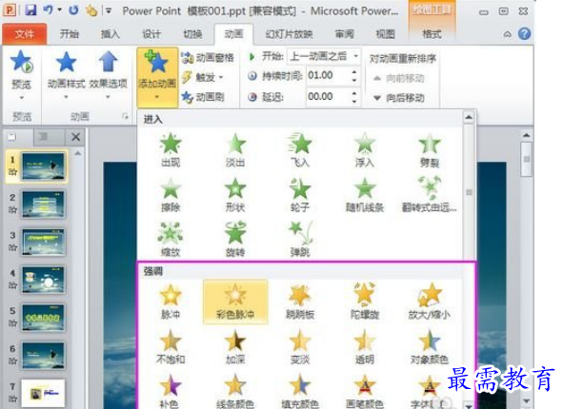563x409 pixels.
Task: Apply the 对象颜色 emphasis effect
Action: (x=430, y=346)
